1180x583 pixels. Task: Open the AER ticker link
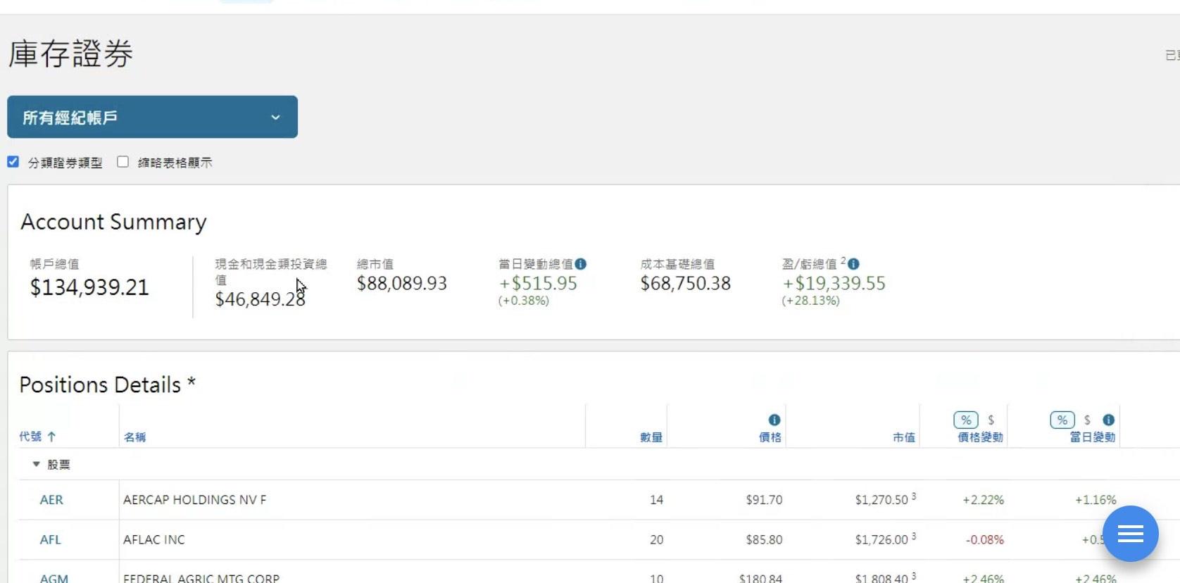tap(51, 500)
